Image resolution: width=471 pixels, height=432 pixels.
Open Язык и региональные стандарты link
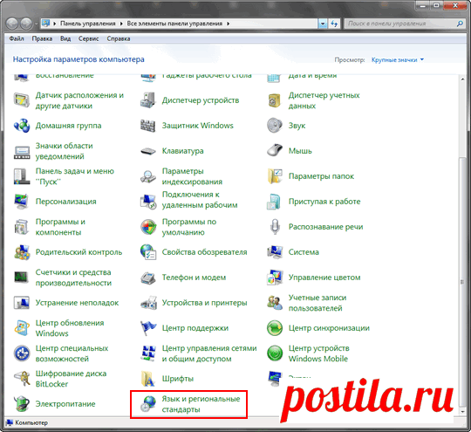coord(201,404)
